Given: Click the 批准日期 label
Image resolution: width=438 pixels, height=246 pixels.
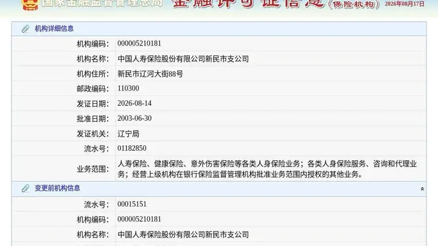Looking at the screenshot, I should pyautogui.click(x=92, y=119).
